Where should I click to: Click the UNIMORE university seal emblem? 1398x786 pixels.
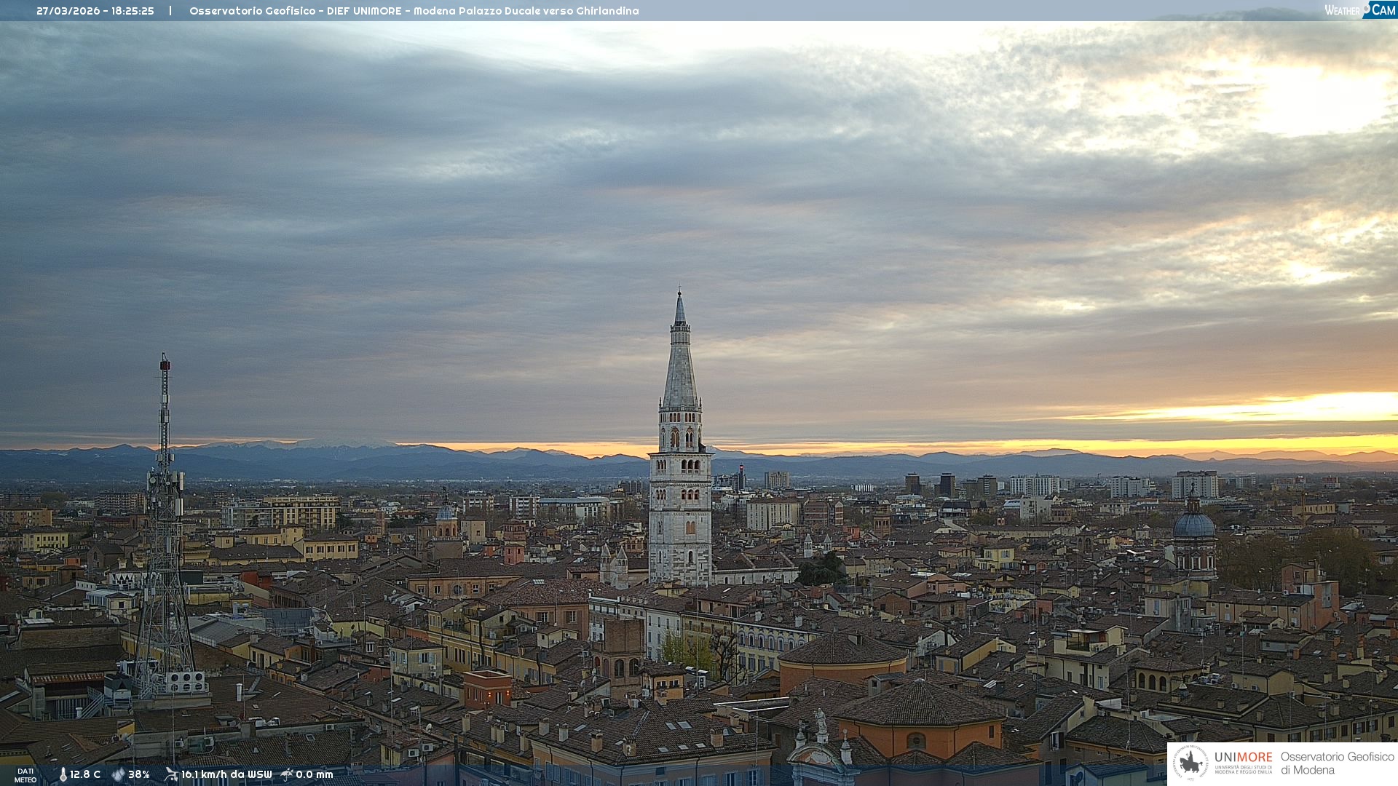coord(1190,763)
